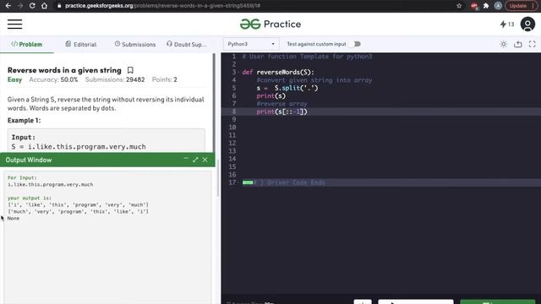Screen dimensions: 541x304
Task: Click the print(s) line in editor
Action: coord(270,95)
